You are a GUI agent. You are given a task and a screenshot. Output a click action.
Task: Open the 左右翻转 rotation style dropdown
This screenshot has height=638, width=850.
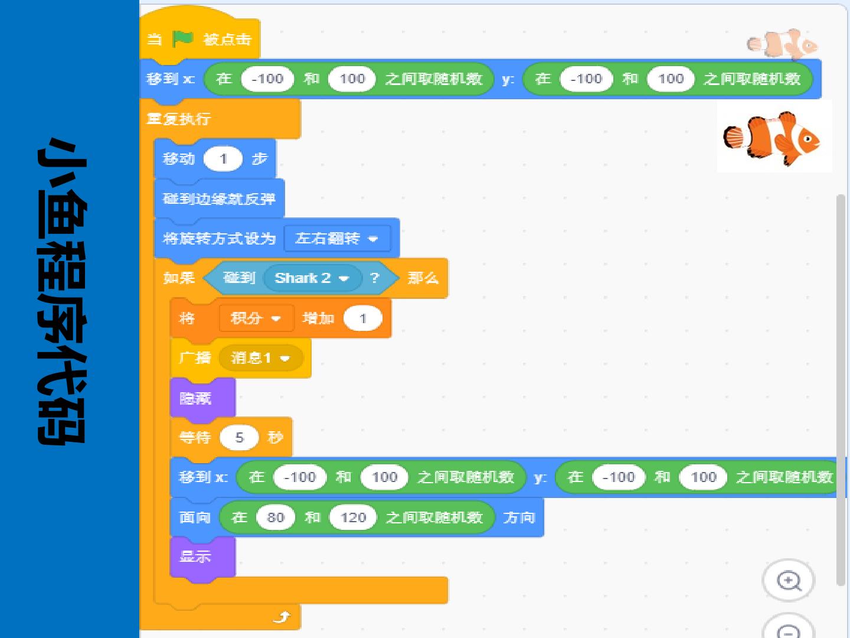(x=337, y=239)
